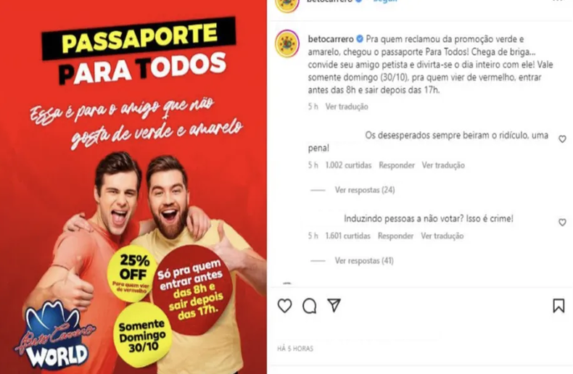Translate the 'Os desesperados' comment
Viewport: 573px width, 374px height.
point(443,165)
